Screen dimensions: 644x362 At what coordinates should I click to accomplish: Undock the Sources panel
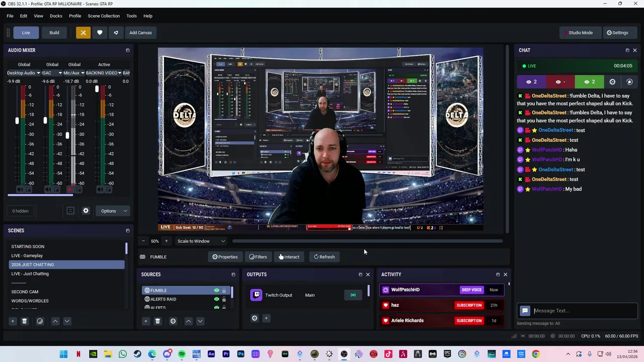click(233, 275)
